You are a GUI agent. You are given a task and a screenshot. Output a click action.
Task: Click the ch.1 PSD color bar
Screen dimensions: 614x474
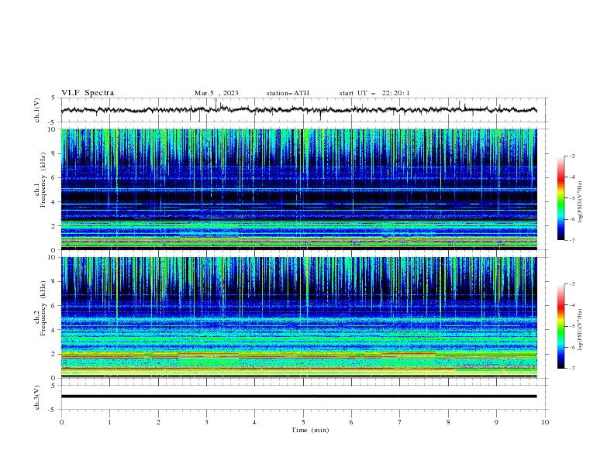(x=561, y=198)
